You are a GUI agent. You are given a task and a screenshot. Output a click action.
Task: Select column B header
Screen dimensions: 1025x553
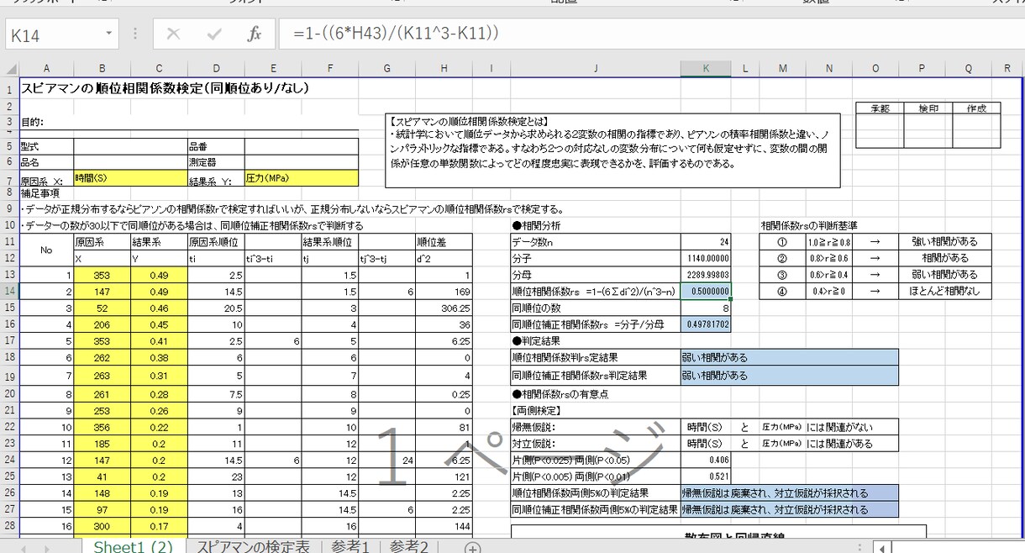pos(102,69)
